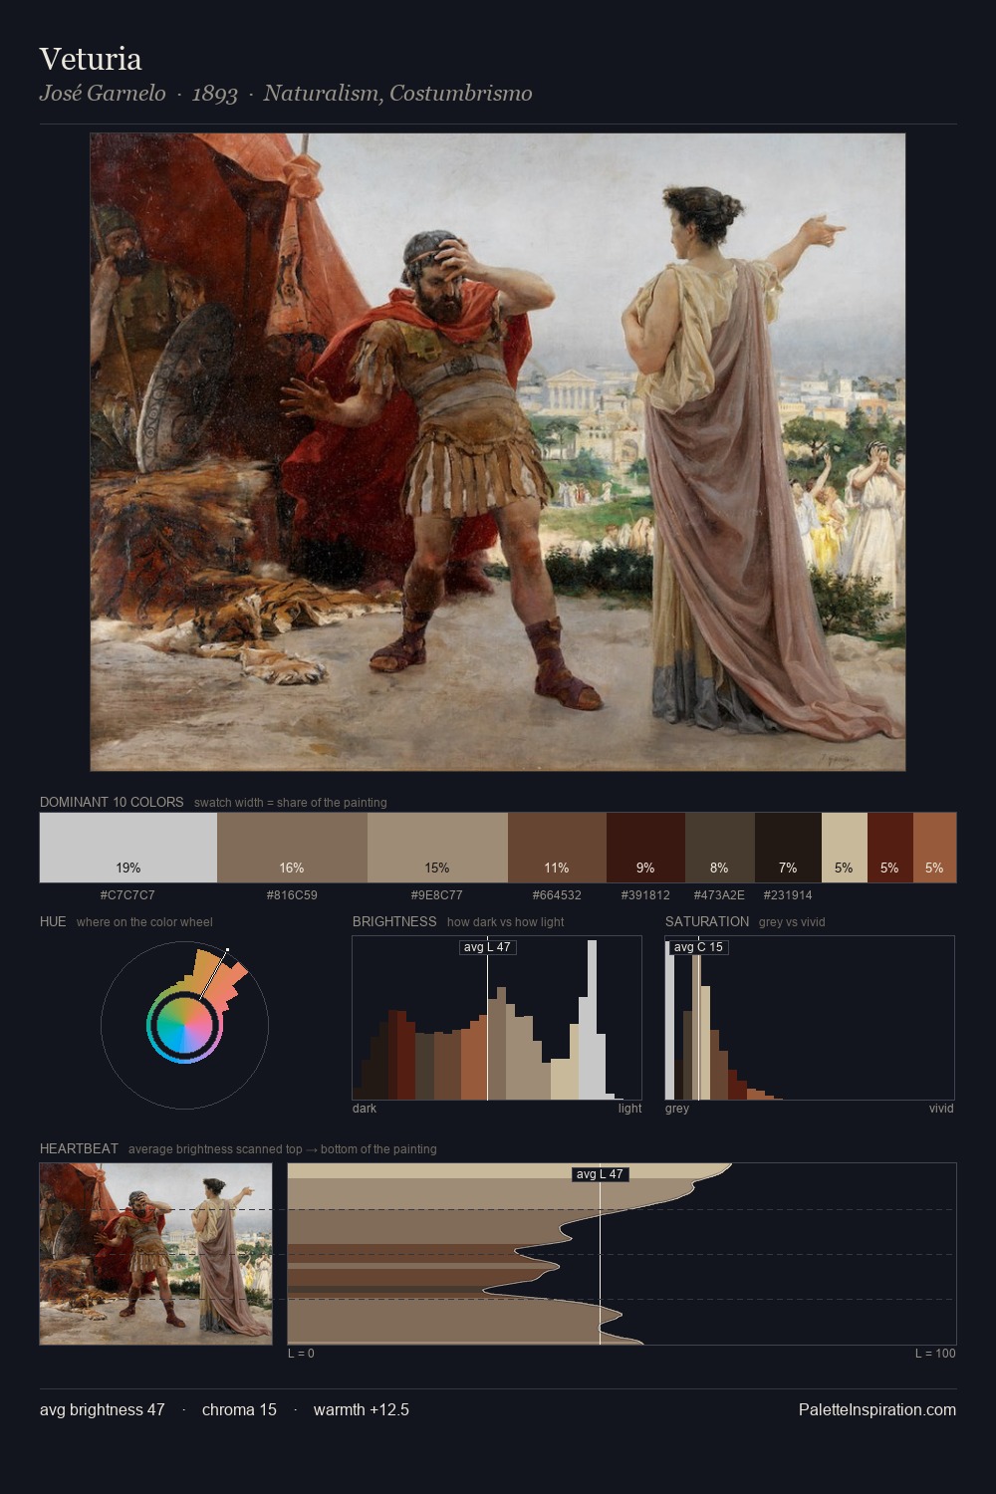Click the 'light' axis label under brightness
Image resolution: width=996 pixels, height=1494 pixels.
click(x=630, y=1109)
